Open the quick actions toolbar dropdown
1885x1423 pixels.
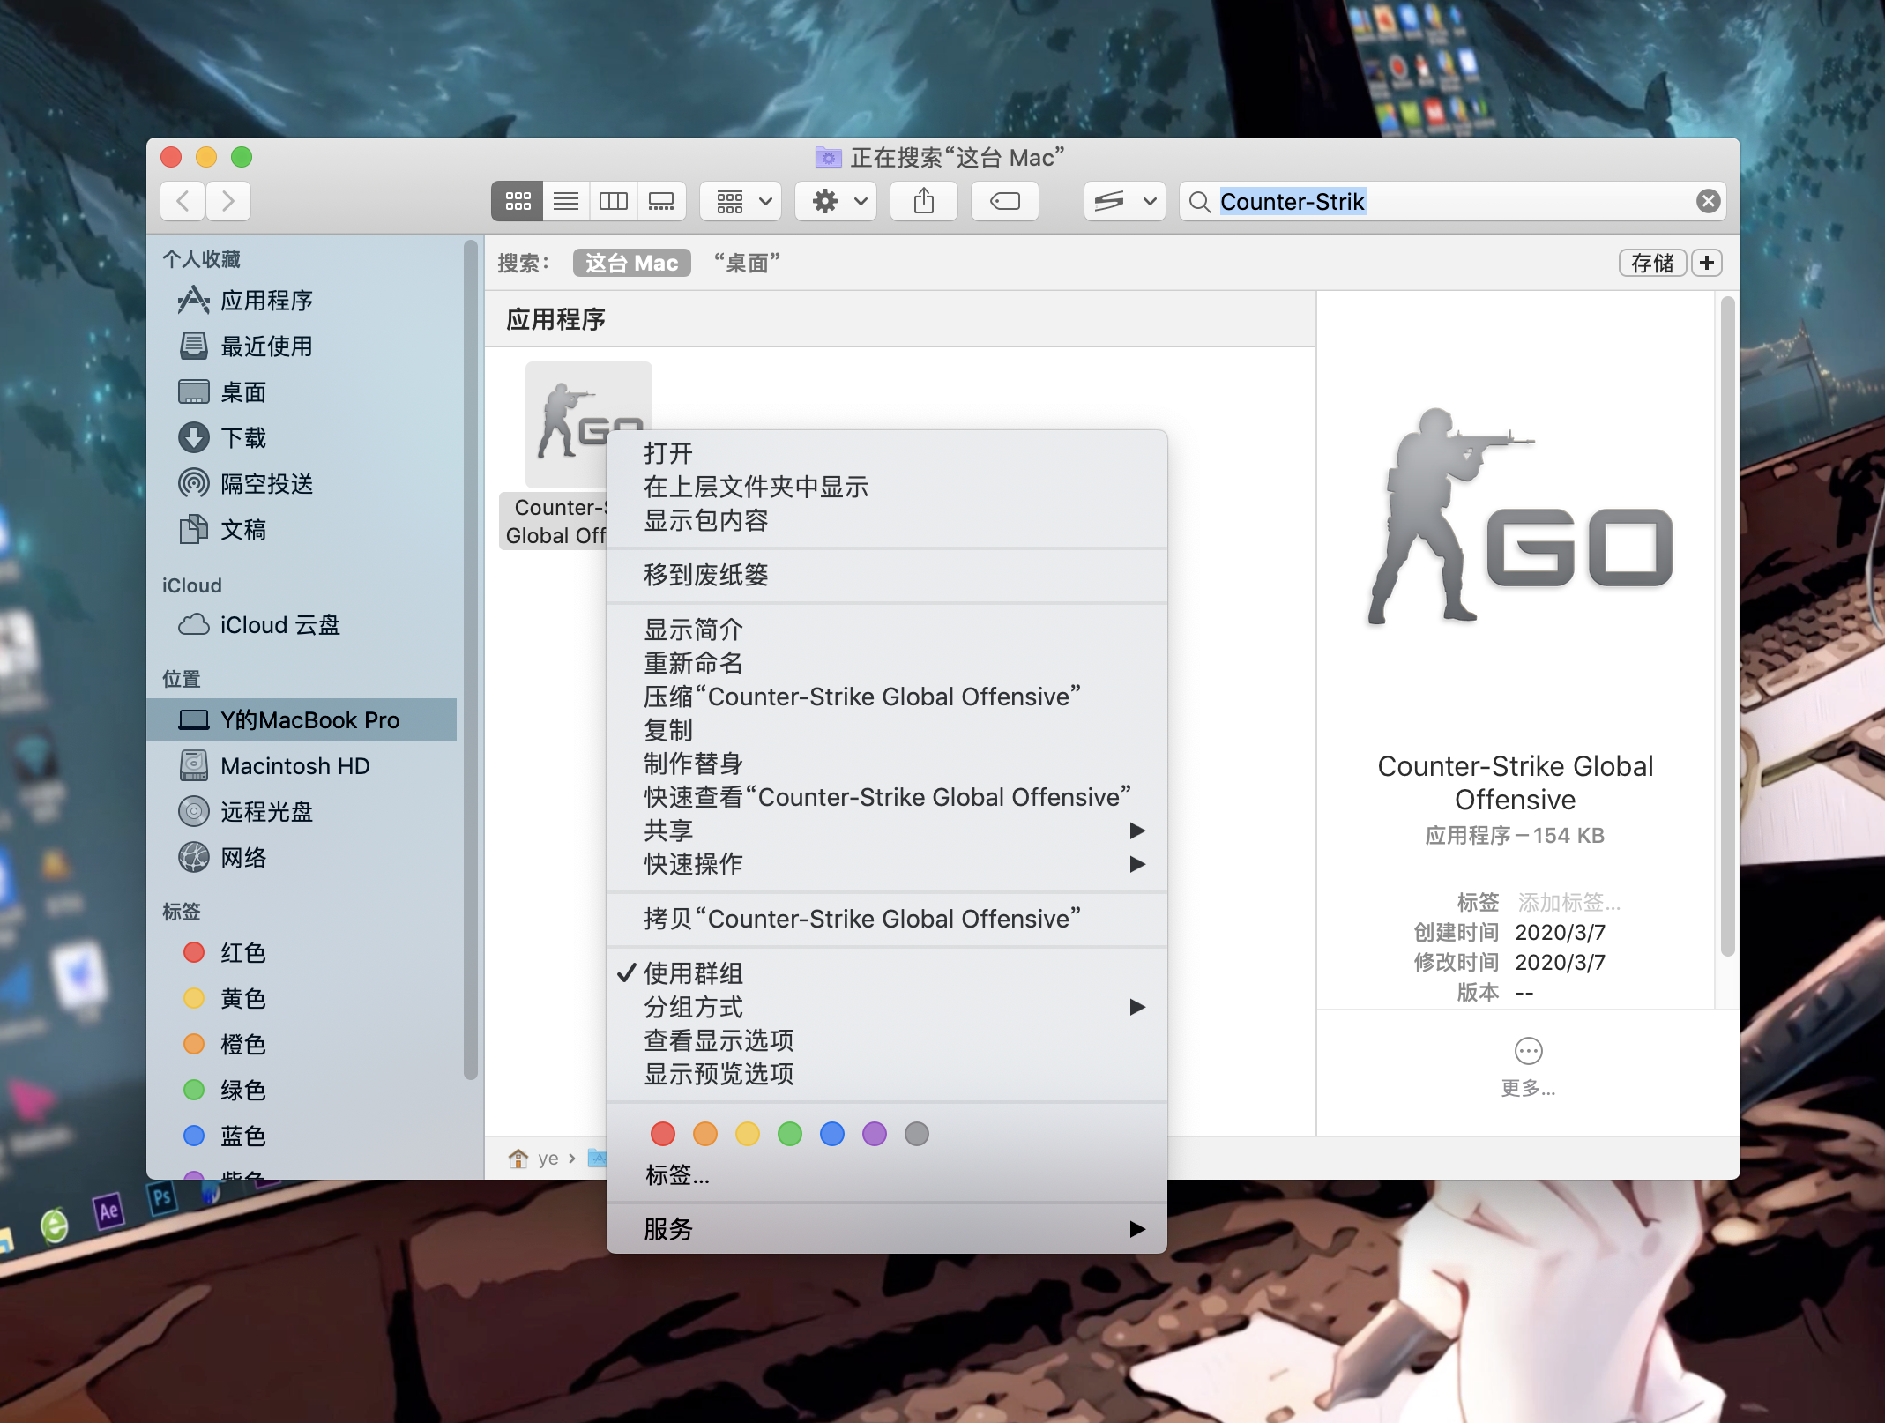[x=1125, y=202]
